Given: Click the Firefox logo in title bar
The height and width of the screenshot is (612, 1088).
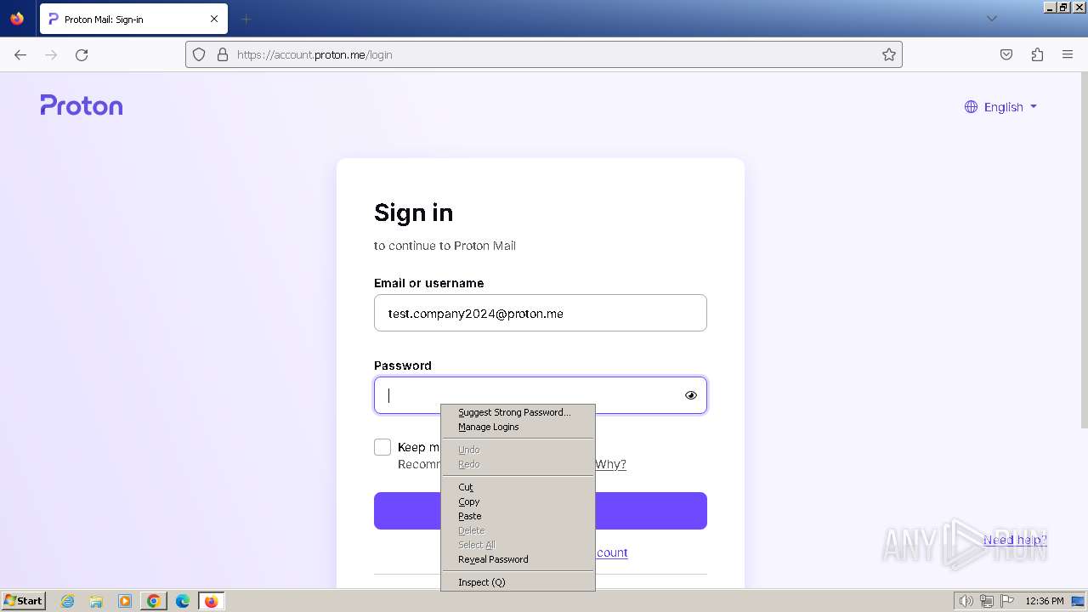Looking at the screenshot, I should pyautogui.click(x=17, y=18).
